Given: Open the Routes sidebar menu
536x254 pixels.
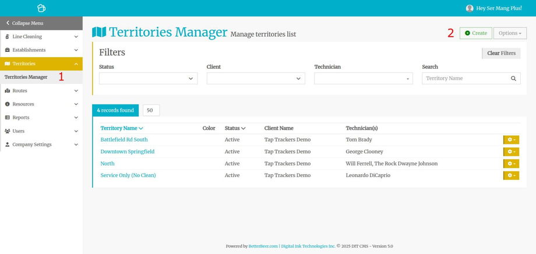Looking at the screenshot, I should coord(41,91).
